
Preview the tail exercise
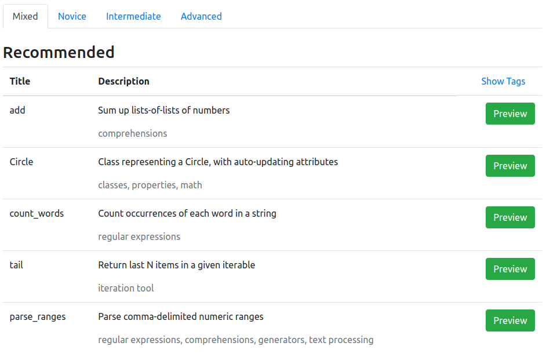[509, 268]
